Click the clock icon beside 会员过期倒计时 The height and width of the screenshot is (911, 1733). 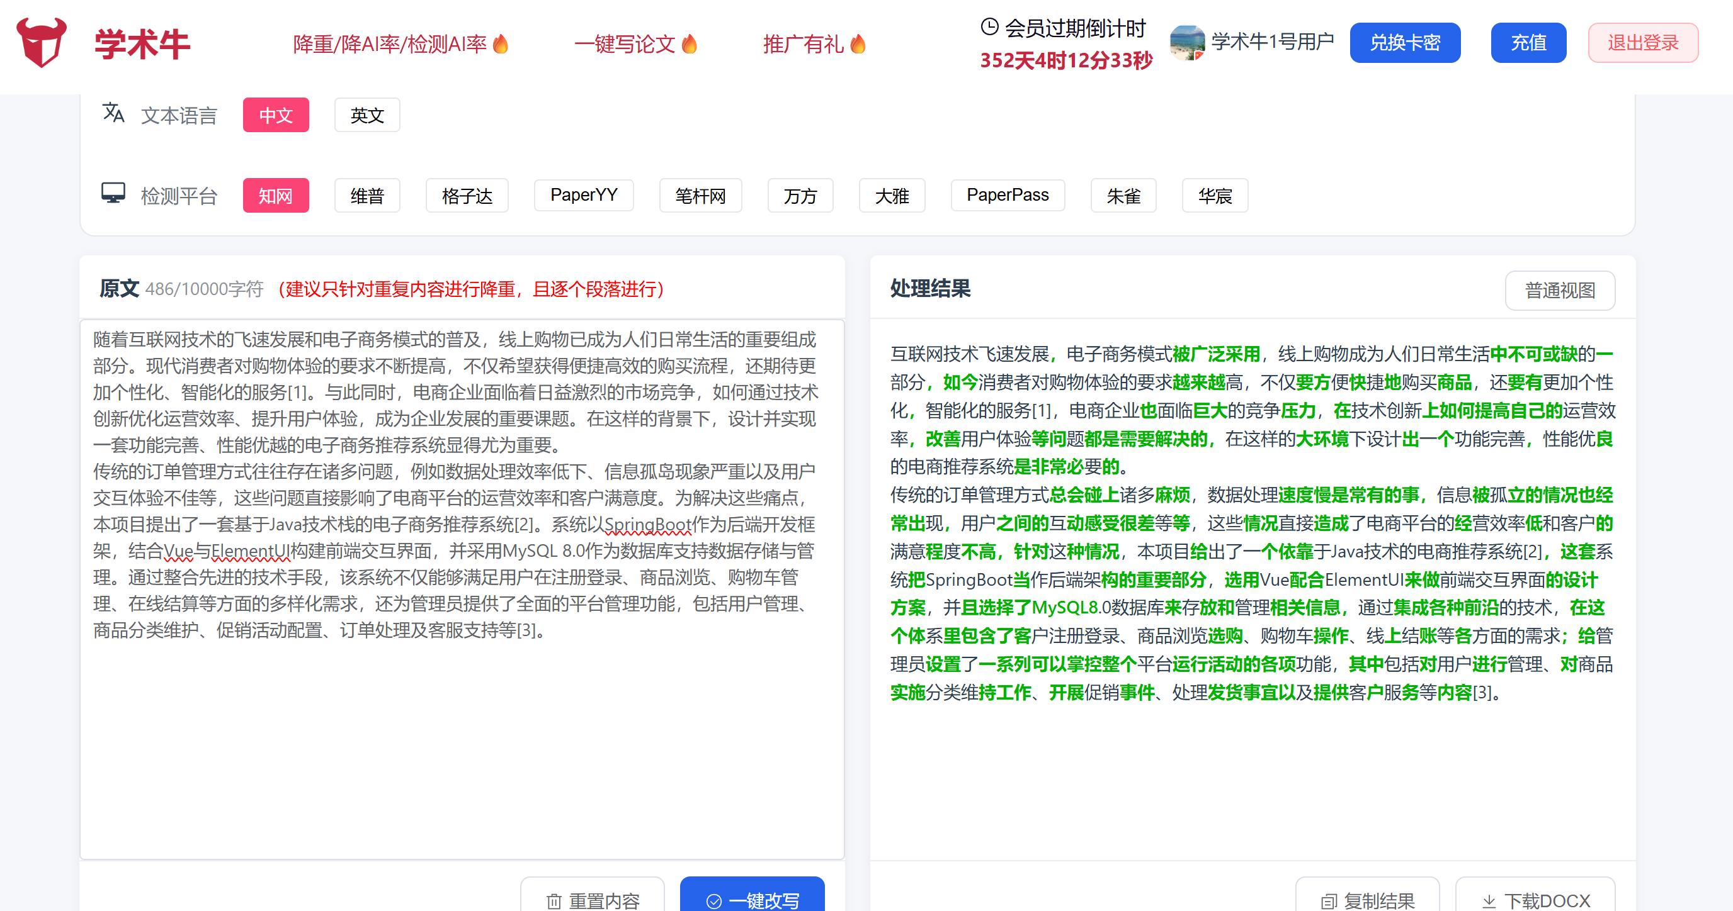tap(990, 27)
